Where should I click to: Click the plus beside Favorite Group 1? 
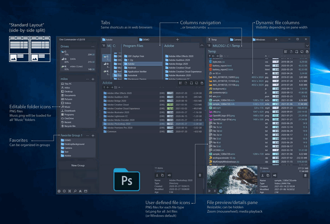(x=93, y=136)
